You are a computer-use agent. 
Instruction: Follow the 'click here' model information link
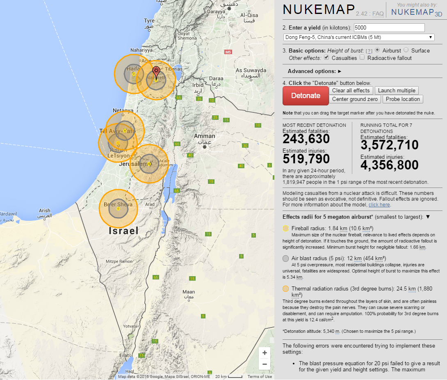(379, 205)
